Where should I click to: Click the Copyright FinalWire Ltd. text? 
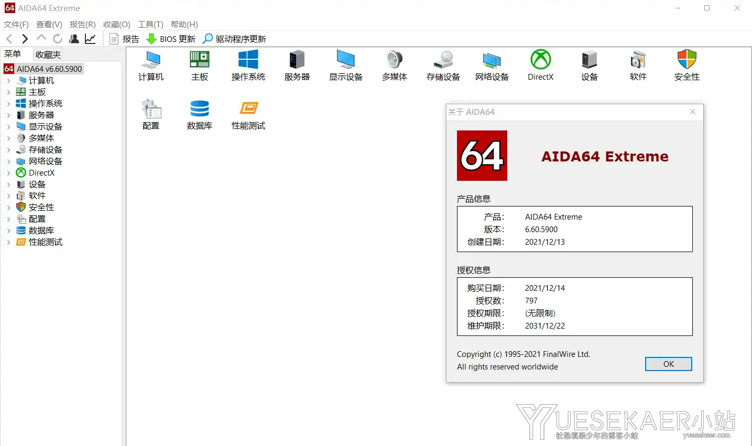click(x=524, y=354)
